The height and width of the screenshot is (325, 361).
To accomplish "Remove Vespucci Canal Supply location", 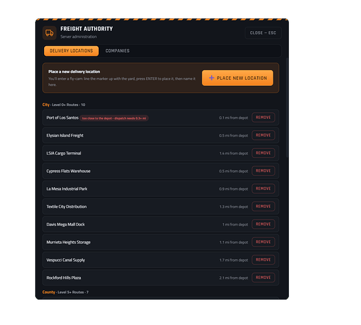I will (x=263, y=260).
